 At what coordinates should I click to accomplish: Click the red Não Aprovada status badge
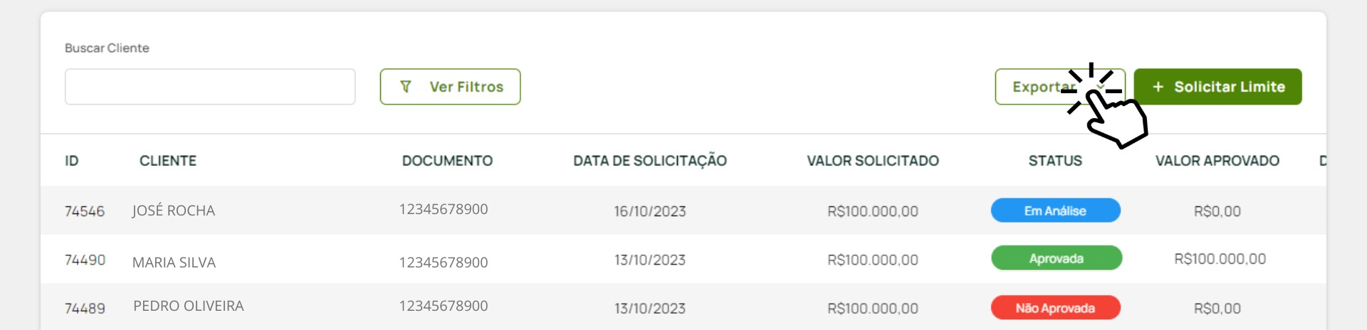point(1056,308)
